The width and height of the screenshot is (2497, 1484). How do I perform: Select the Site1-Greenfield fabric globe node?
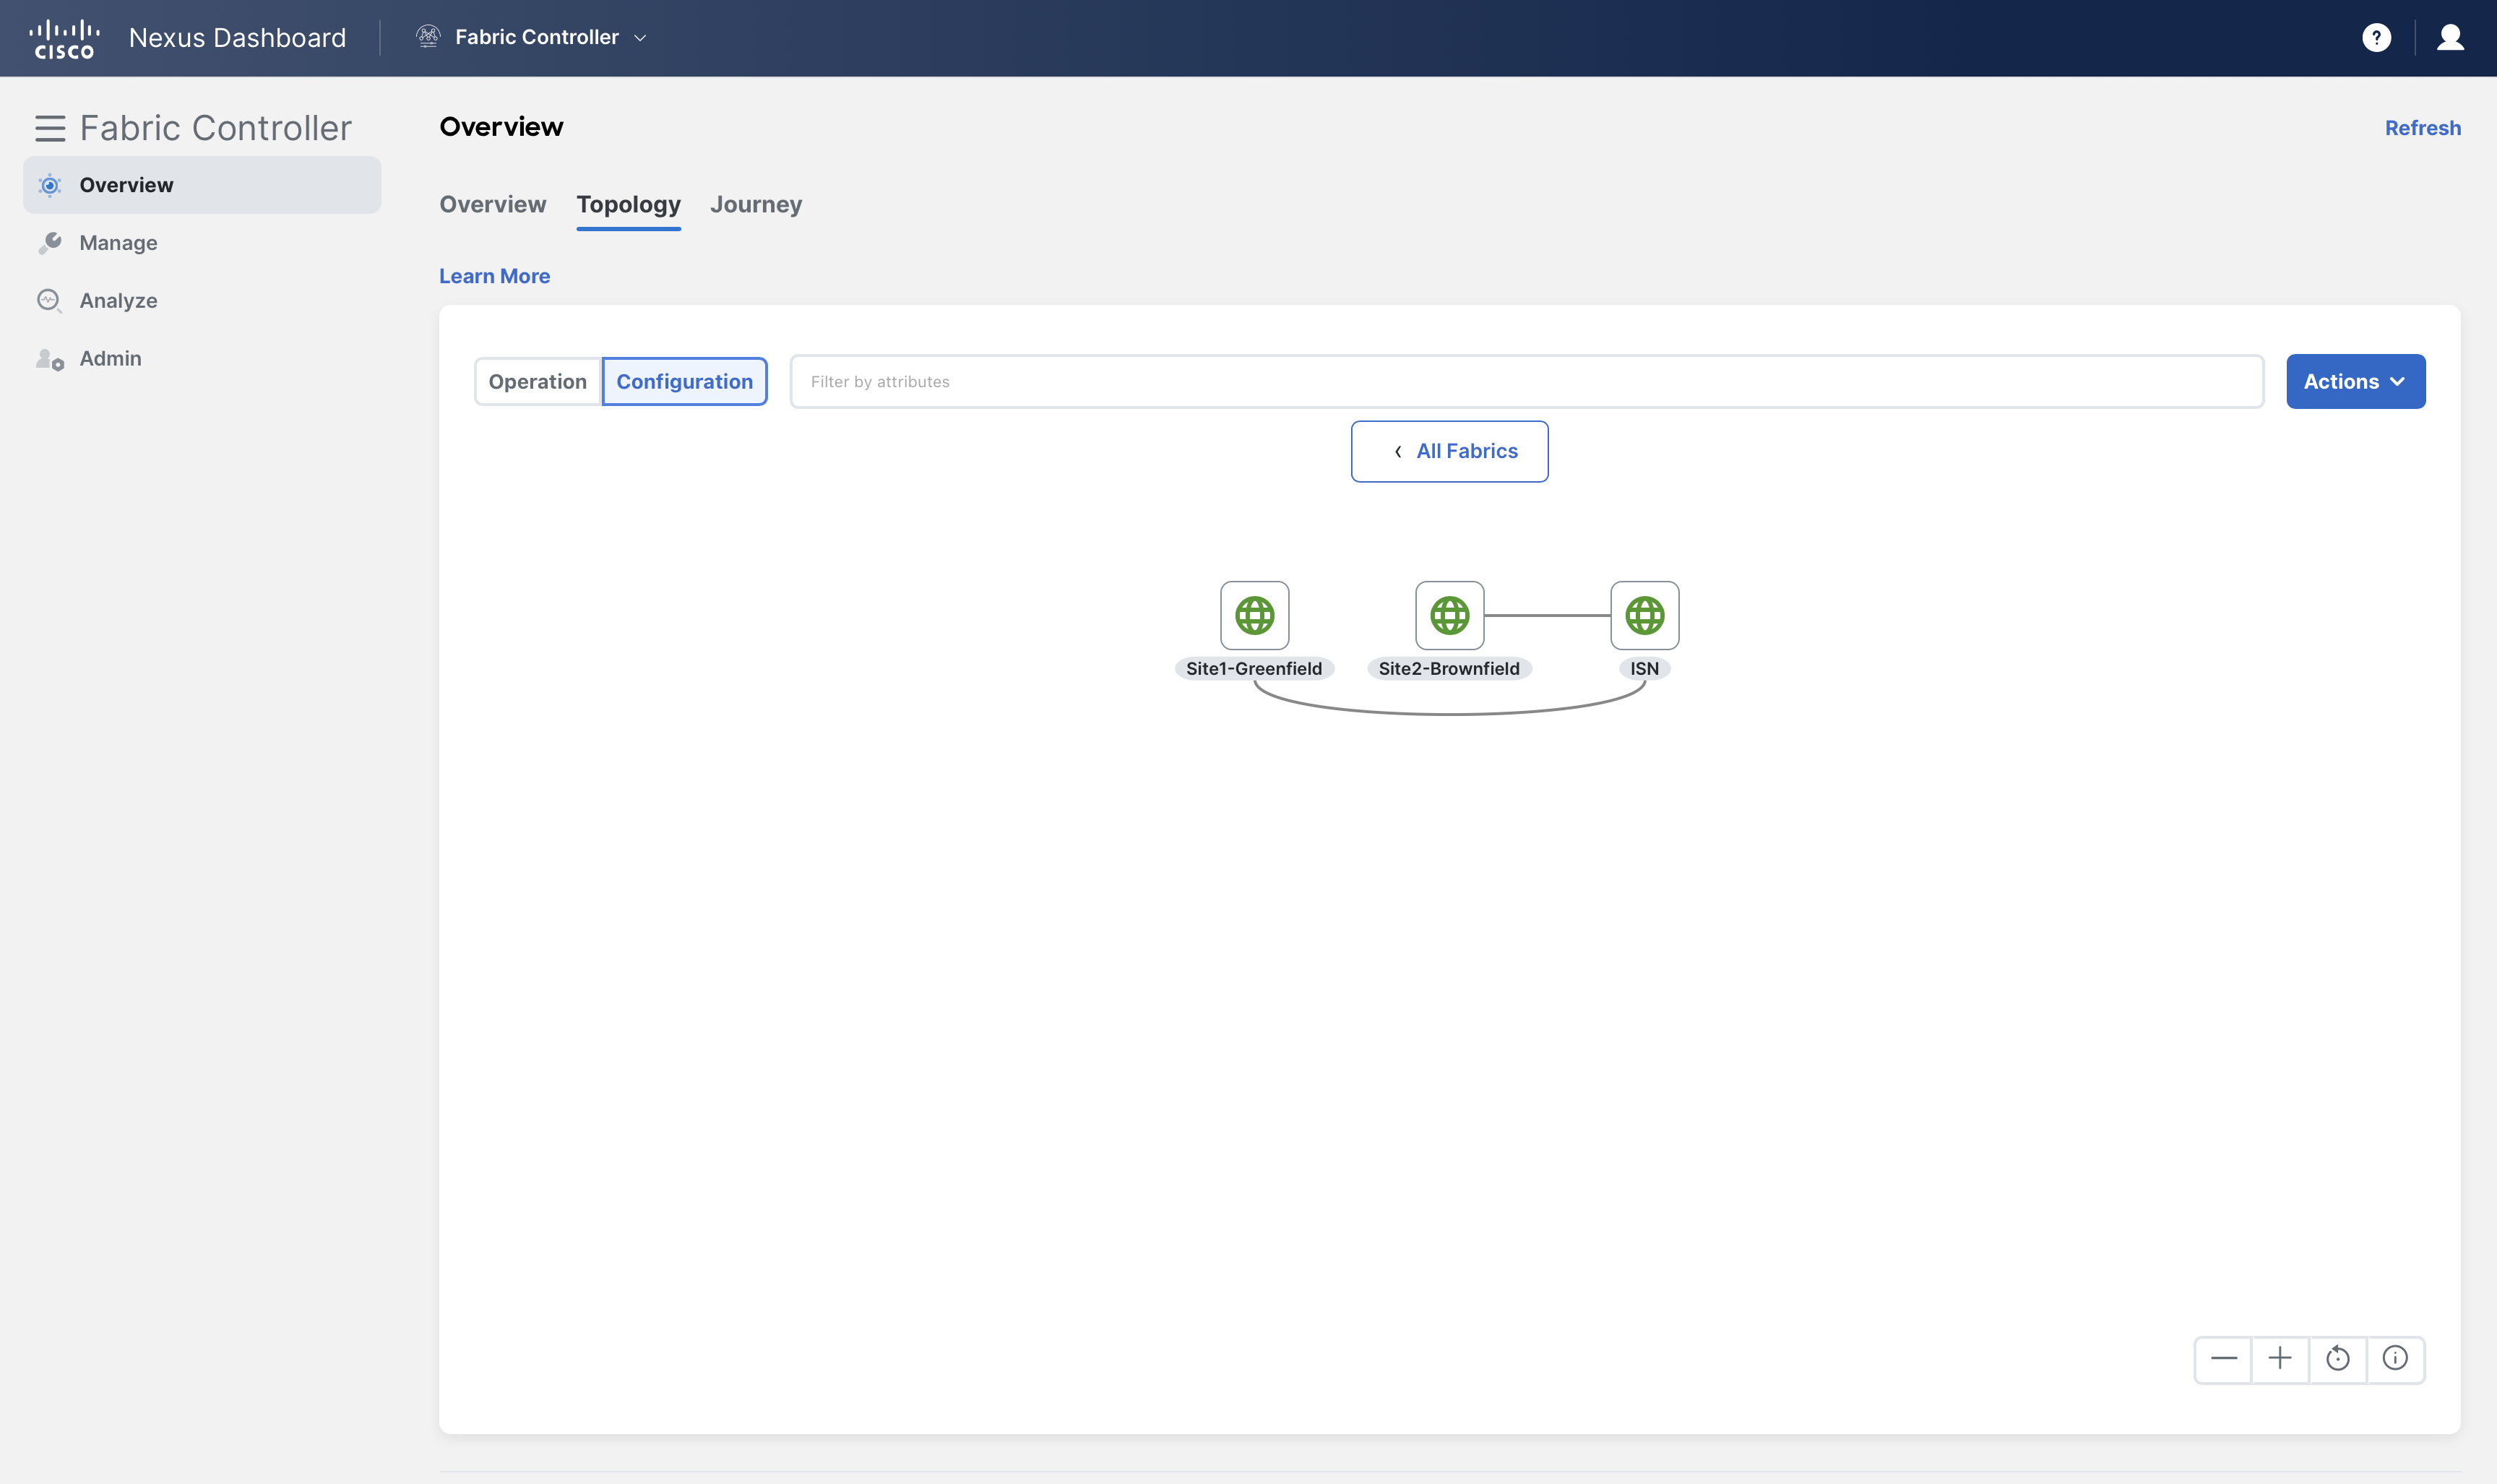(x=1254, y=615)
